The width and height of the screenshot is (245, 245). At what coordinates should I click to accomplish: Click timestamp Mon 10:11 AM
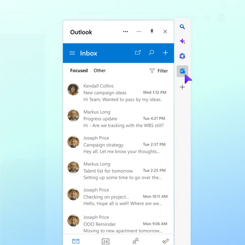click(155, 196)
